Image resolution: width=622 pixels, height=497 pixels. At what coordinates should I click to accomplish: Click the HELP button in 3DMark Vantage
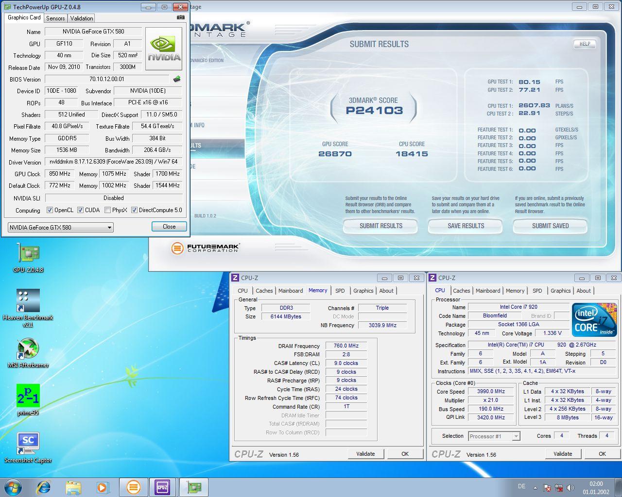click(x=585, y=44)
